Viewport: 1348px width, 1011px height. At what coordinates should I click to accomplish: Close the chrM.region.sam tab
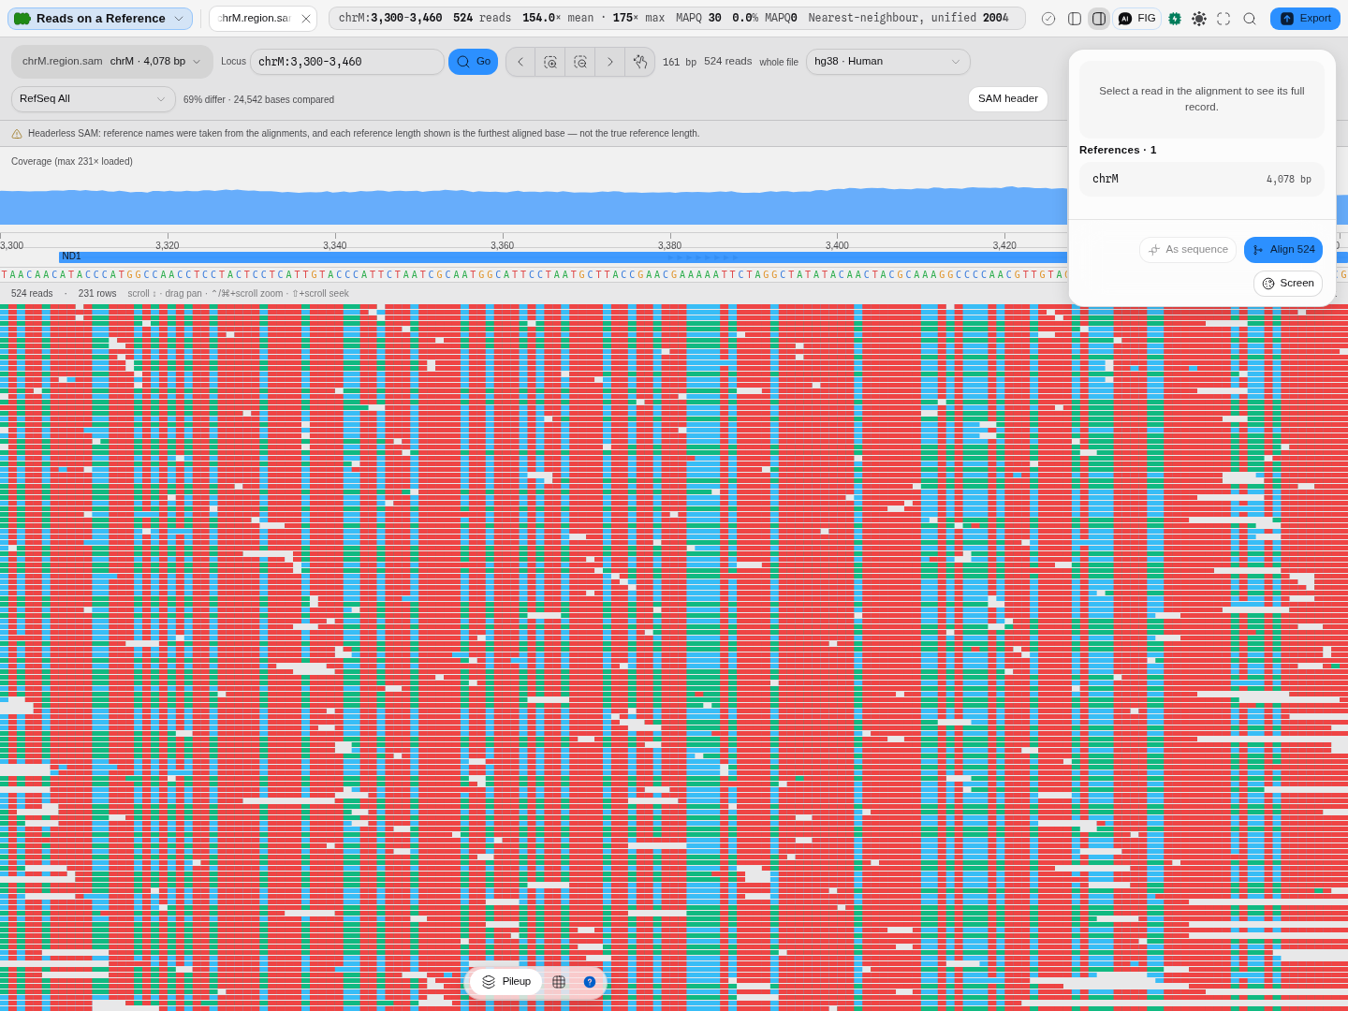click(306, 19)
